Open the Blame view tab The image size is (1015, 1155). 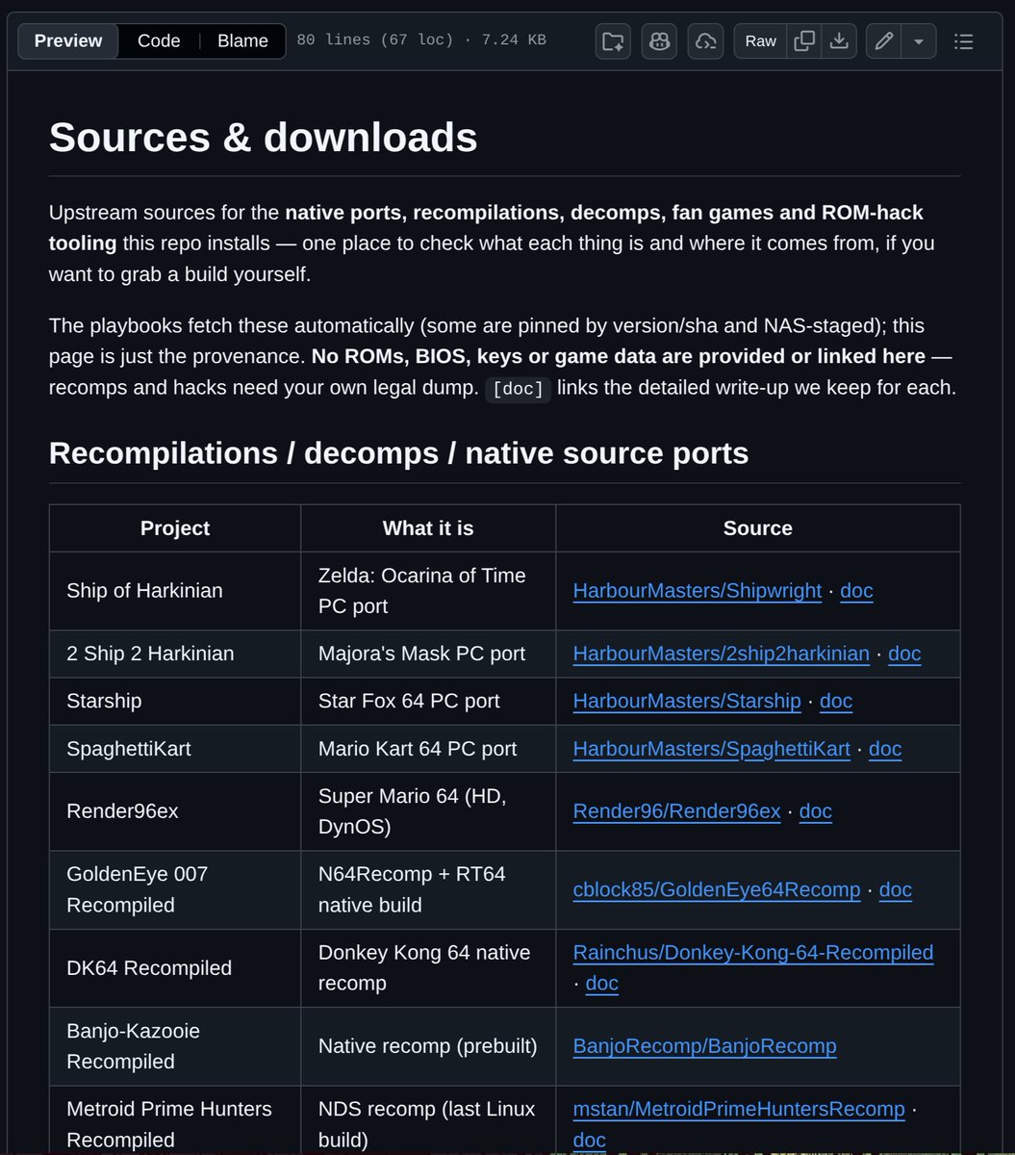[242, 41]
